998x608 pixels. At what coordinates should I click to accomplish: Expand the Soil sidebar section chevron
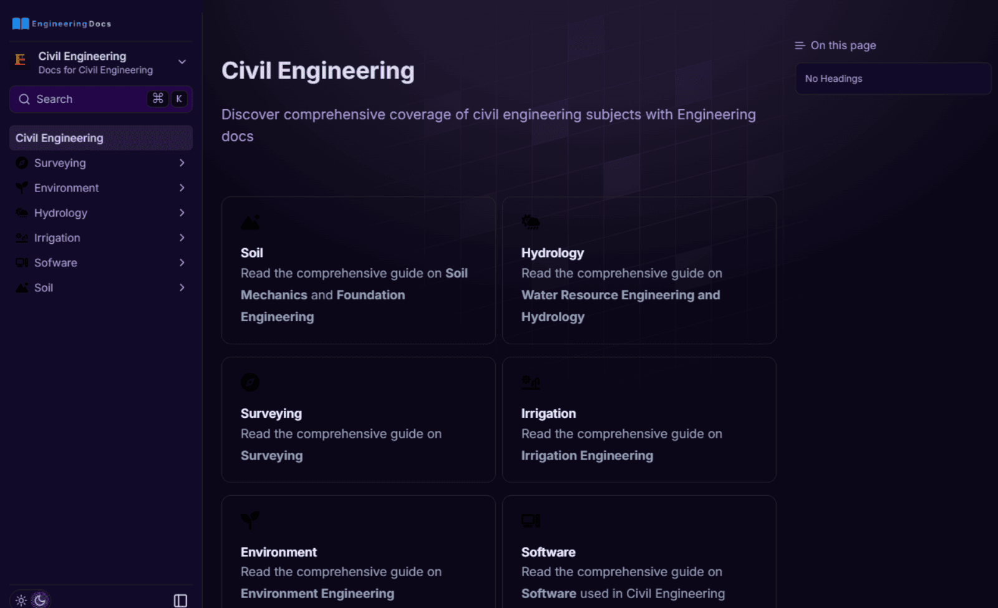pyautogui.click(x=182, y=287)
